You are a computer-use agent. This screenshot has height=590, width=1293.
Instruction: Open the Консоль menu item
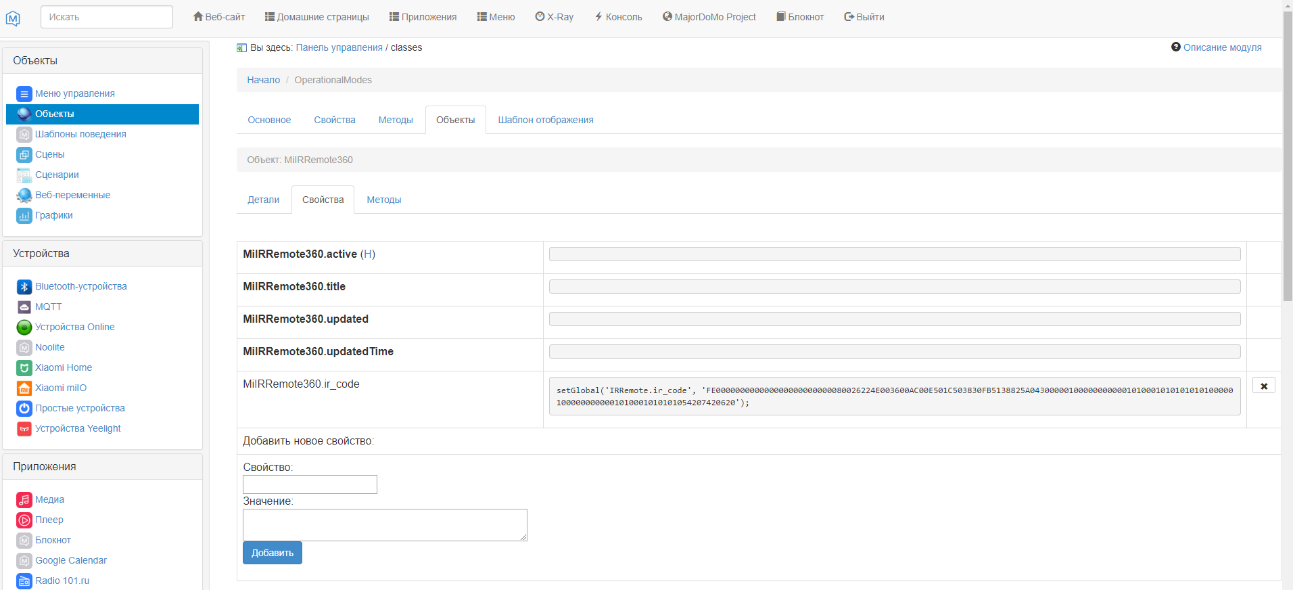[618, 17]
